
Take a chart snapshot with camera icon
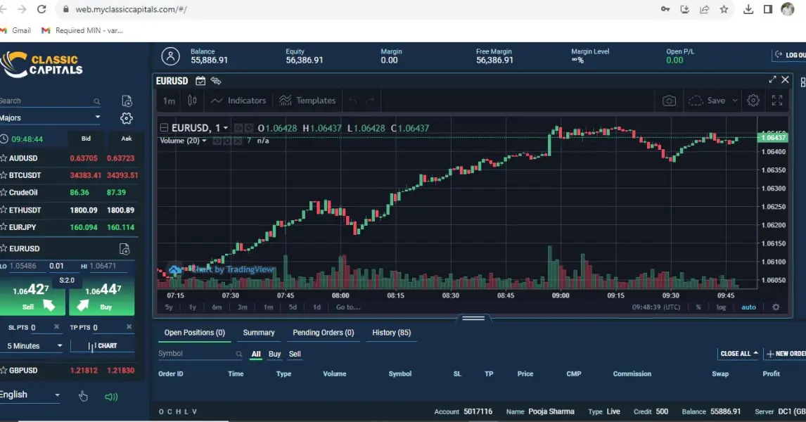669,101
